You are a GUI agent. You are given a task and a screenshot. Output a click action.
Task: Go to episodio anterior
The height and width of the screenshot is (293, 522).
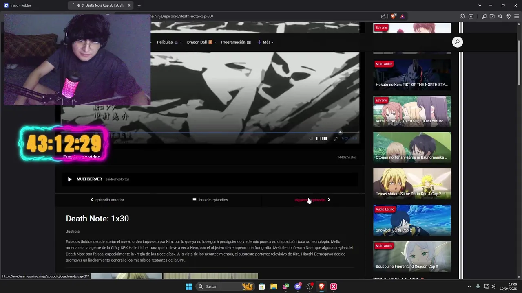coord(107,200)
